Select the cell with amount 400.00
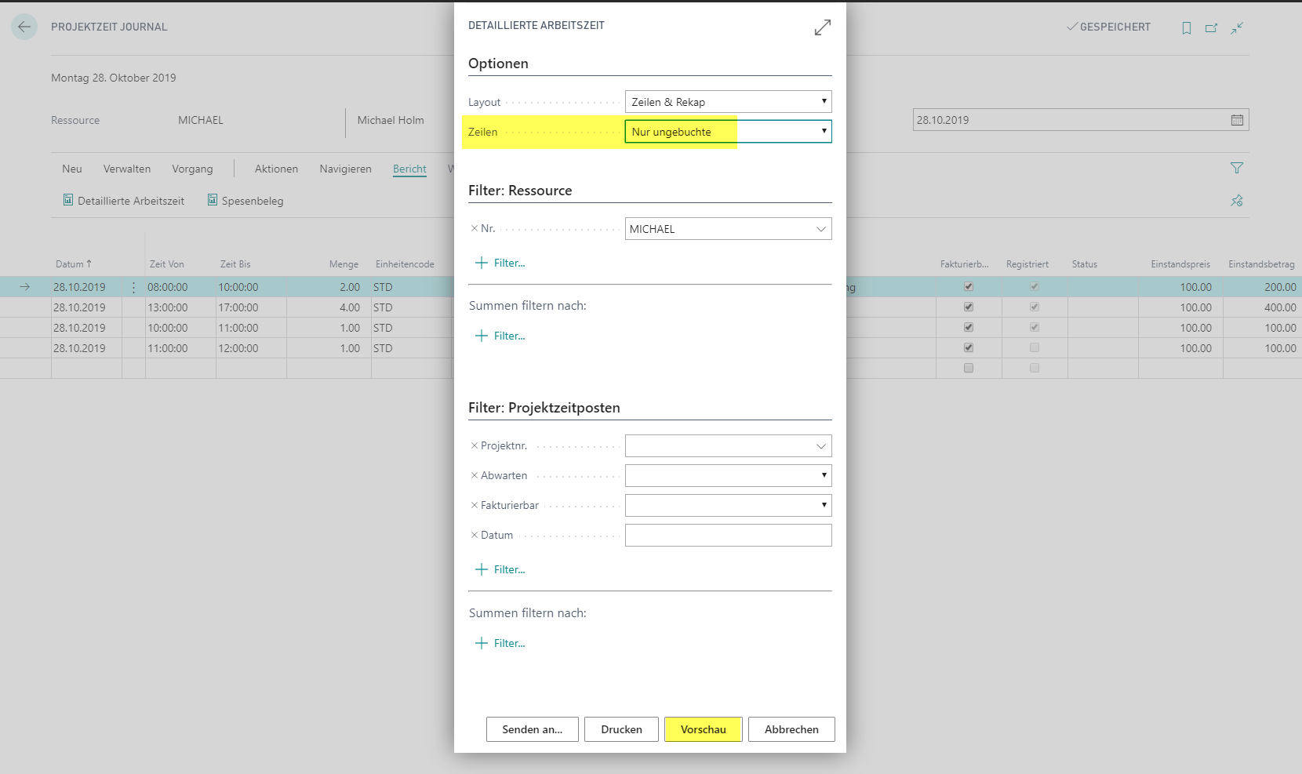Image resolution: width=1302 pixels, height=774 pixels. (x=1260, y=307)
